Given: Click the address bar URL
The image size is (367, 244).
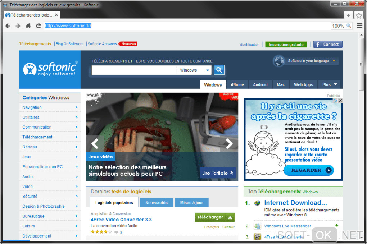Looking at the screenshot, I should coord(68,26).
